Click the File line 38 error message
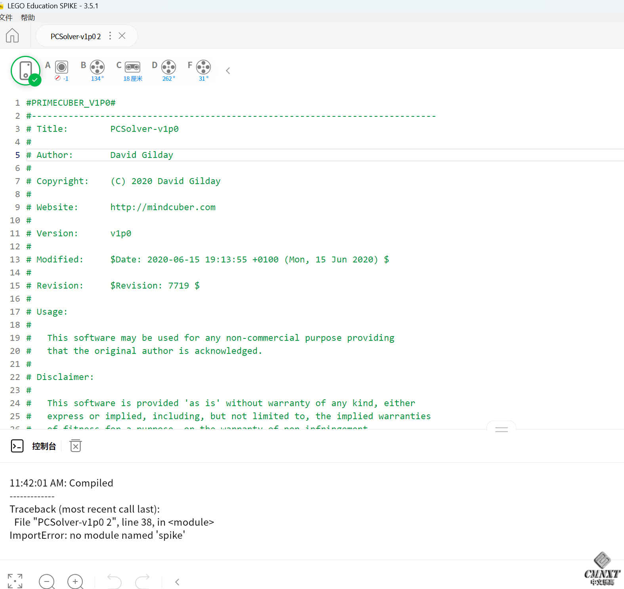Screen dimensions: 624x589 (114, 522)
